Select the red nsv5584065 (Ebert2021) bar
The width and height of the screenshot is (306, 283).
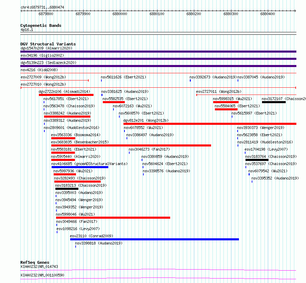(x=226, y=109)
